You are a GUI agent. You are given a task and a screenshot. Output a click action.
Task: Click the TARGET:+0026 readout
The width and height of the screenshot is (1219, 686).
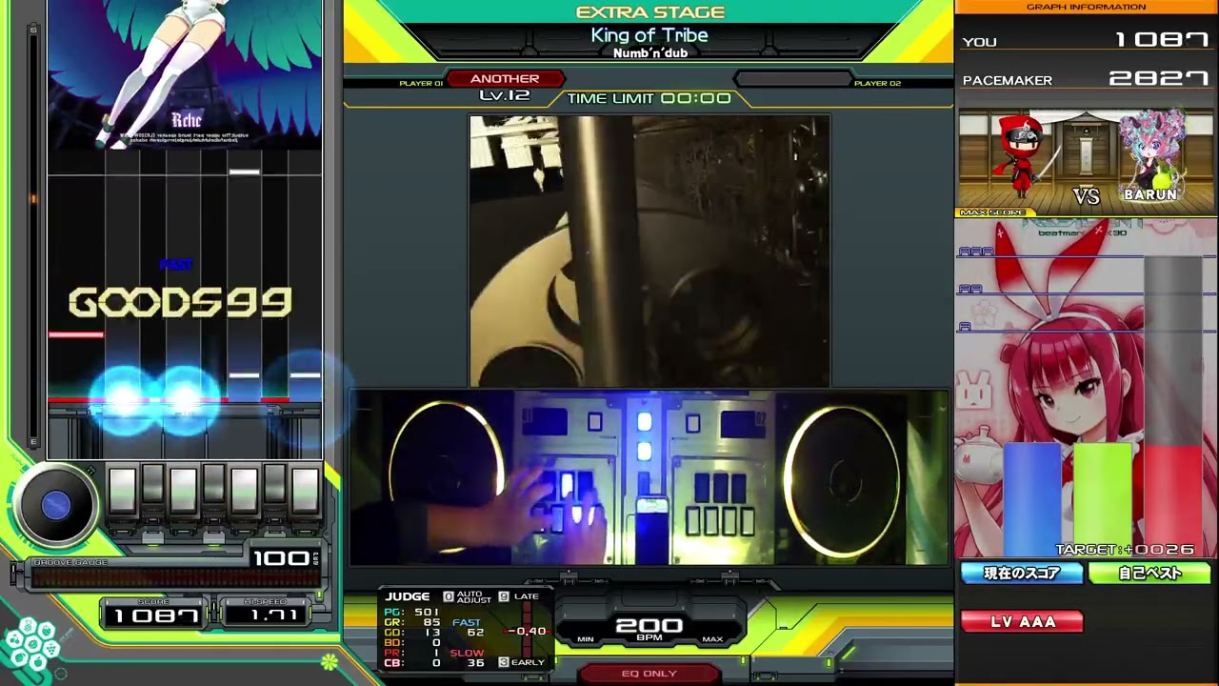(1125, 550)
